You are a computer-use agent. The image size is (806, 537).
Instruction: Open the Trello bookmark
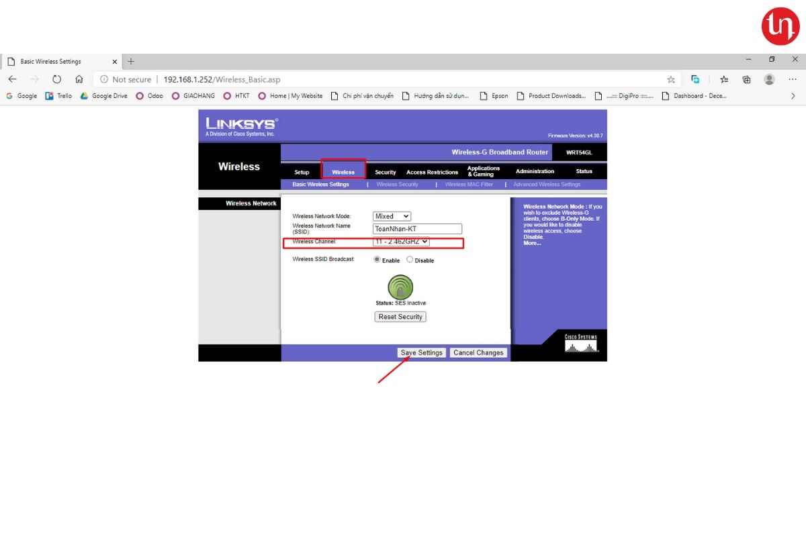point(58,96)
